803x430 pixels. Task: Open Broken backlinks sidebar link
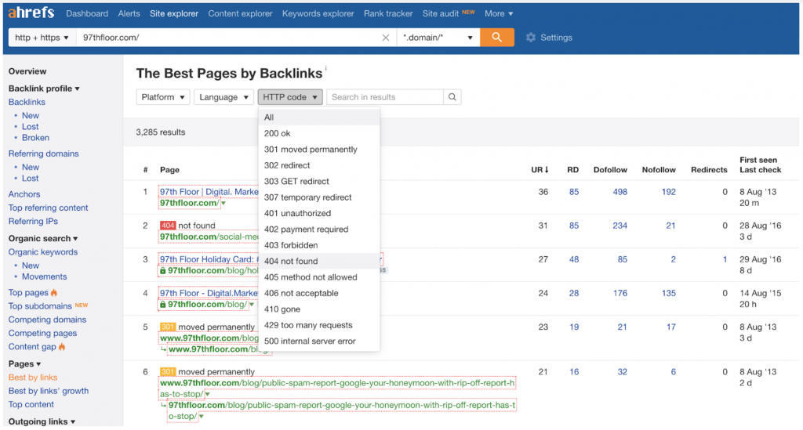click(x=35, y=138)
